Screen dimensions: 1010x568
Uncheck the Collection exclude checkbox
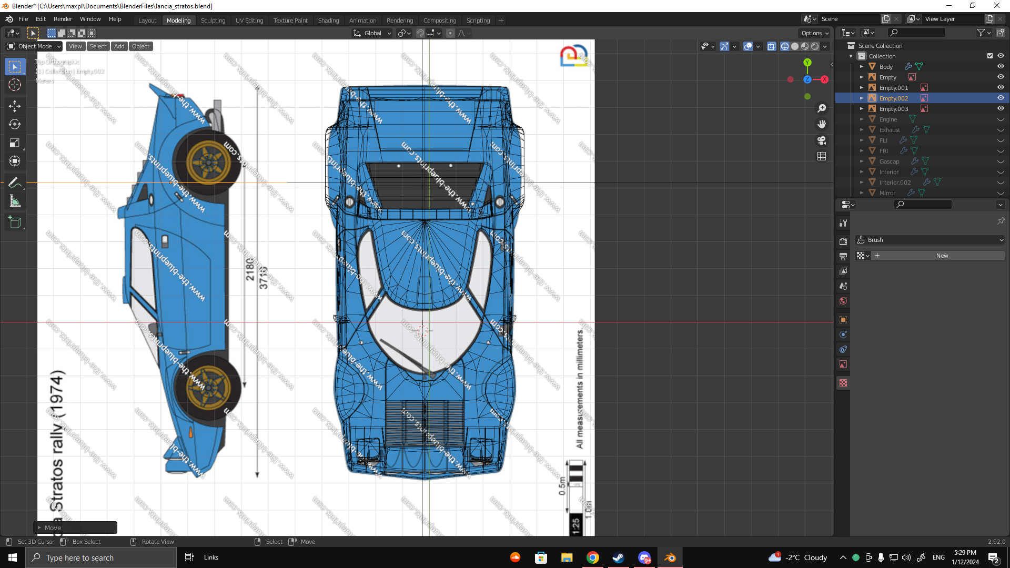(990, 56)
